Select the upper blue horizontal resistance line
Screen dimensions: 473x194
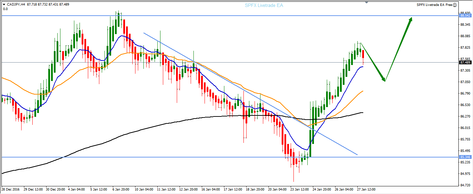pos(229,16)
